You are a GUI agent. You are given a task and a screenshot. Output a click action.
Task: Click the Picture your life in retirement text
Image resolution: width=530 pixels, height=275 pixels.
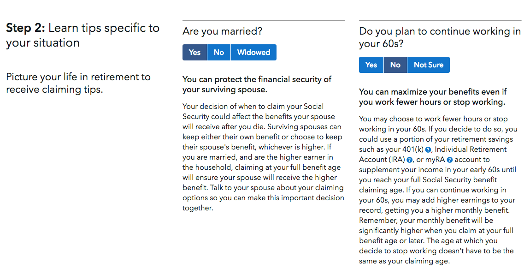[x=78, y=83]
